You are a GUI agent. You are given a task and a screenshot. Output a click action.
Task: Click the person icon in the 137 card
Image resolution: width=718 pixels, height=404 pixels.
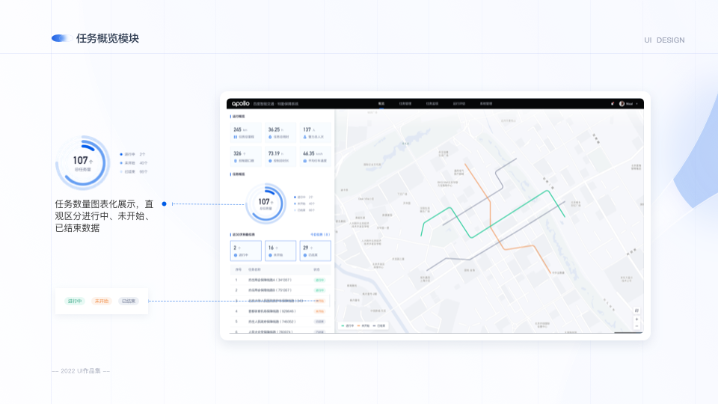pyautogui.click(x=305, y=137)
